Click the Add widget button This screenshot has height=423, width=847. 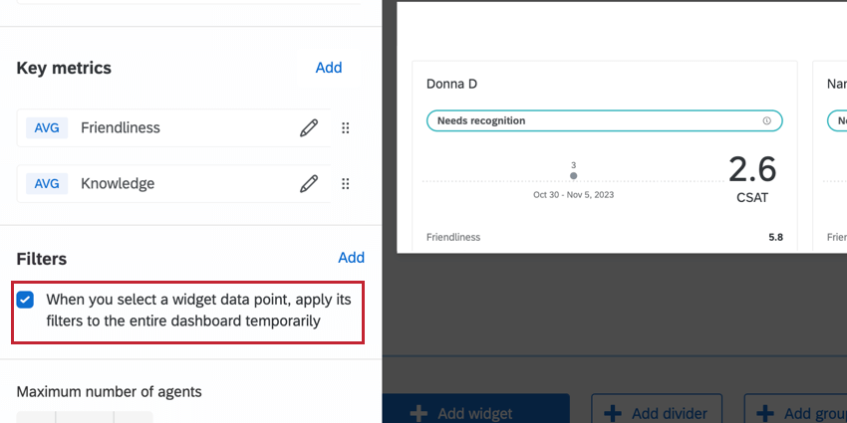click(475, 412)
